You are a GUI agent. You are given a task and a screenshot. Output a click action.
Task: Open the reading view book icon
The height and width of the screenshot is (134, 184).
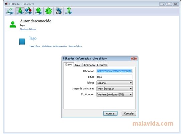(x=10, y=11)
